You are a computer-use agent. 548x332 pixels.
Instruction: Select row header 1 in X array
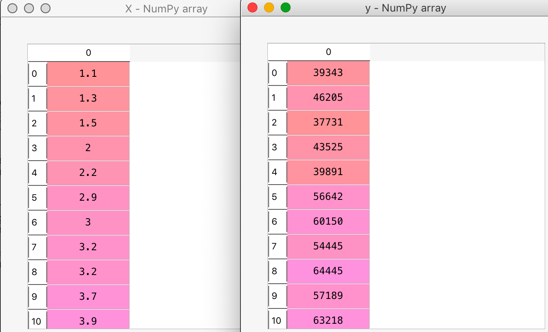tap(38, 99)
